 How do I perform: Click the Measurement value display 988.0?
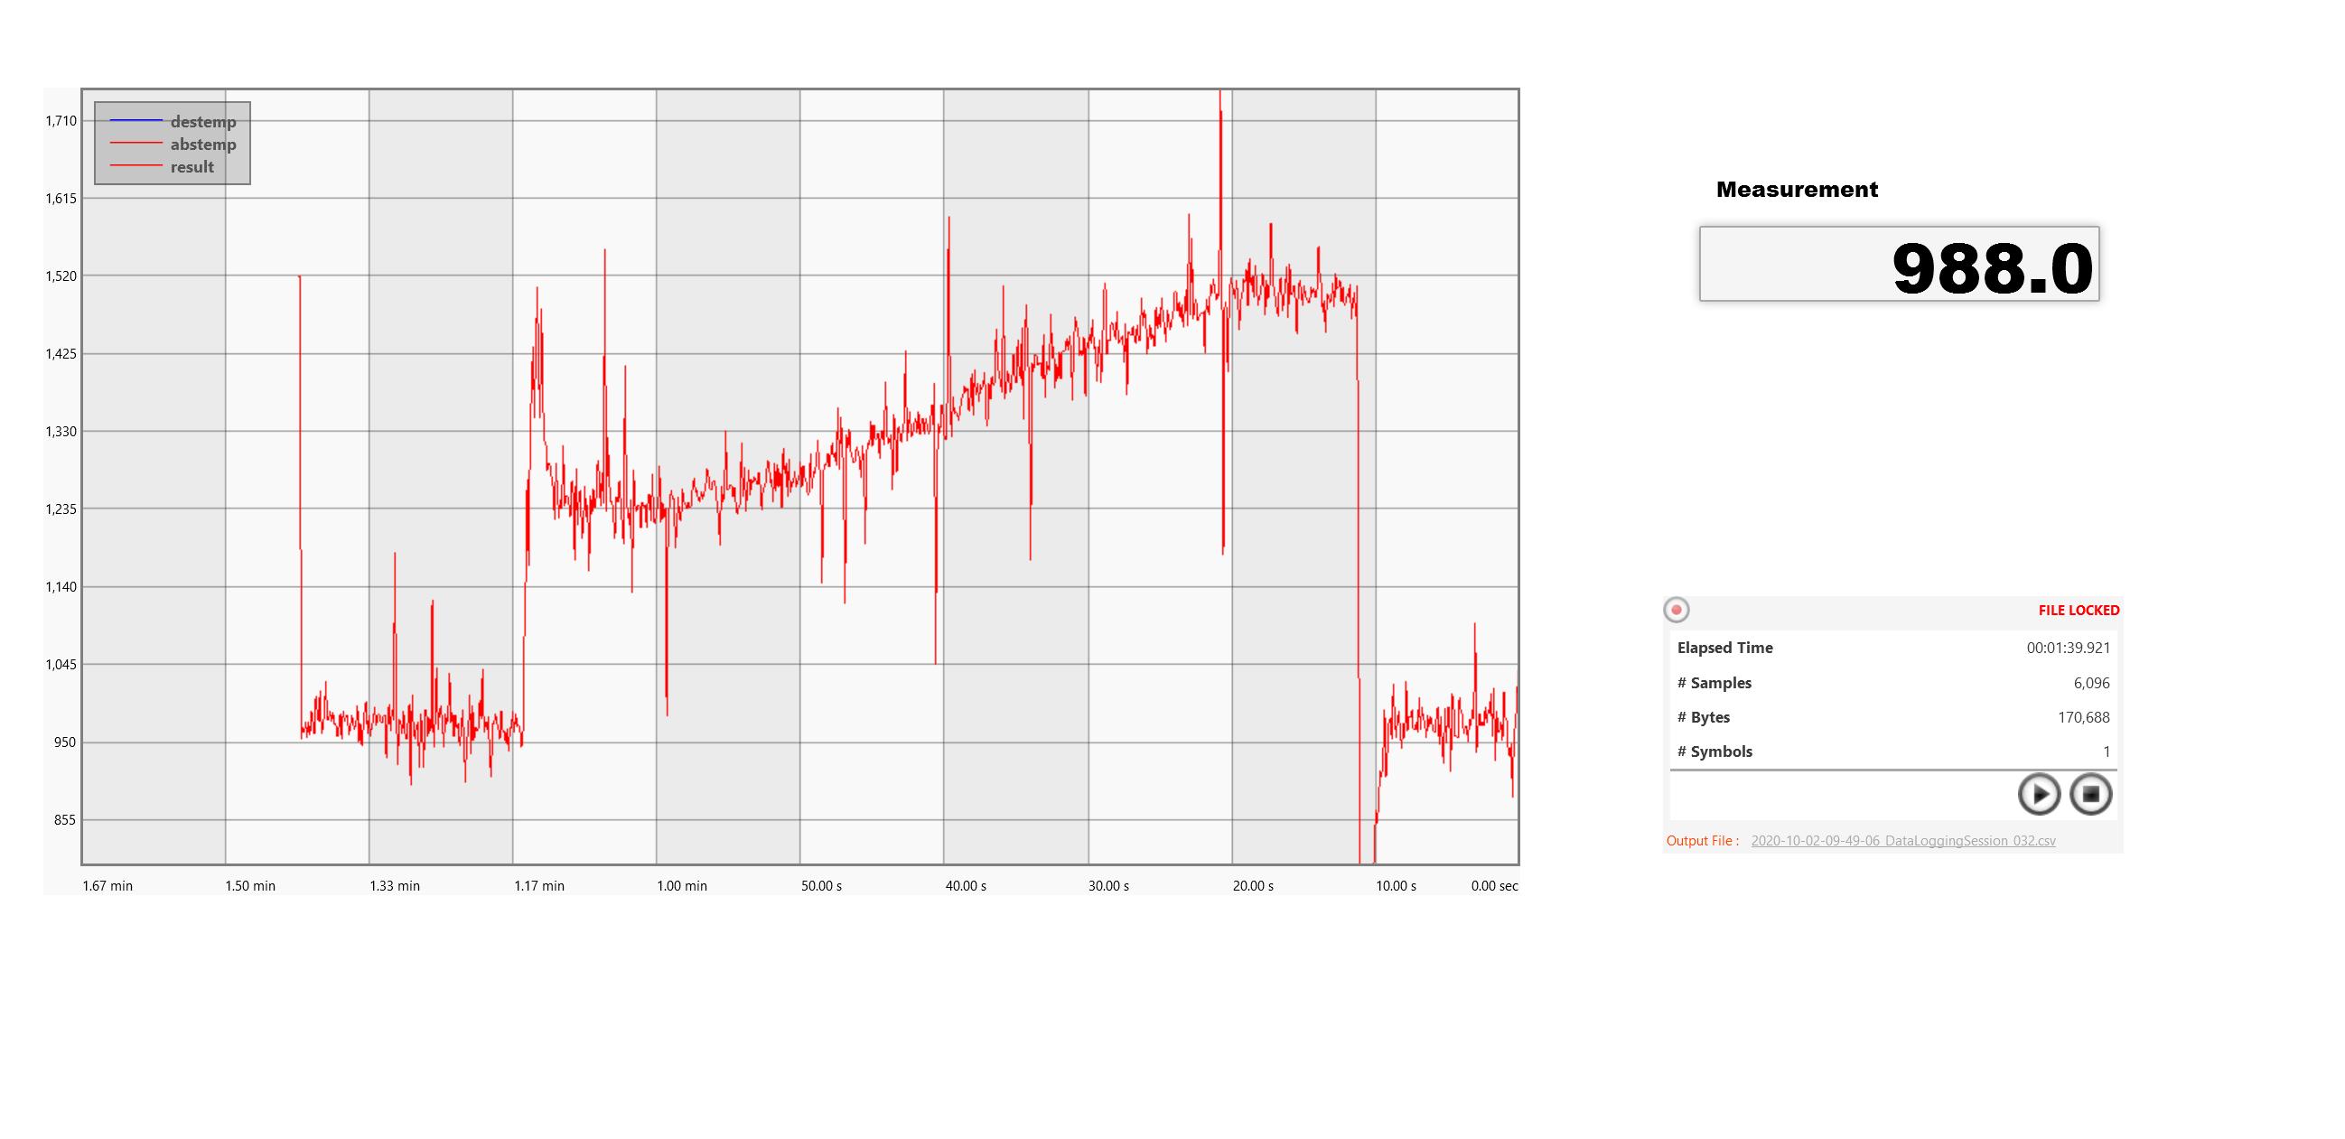point(1899,264)
